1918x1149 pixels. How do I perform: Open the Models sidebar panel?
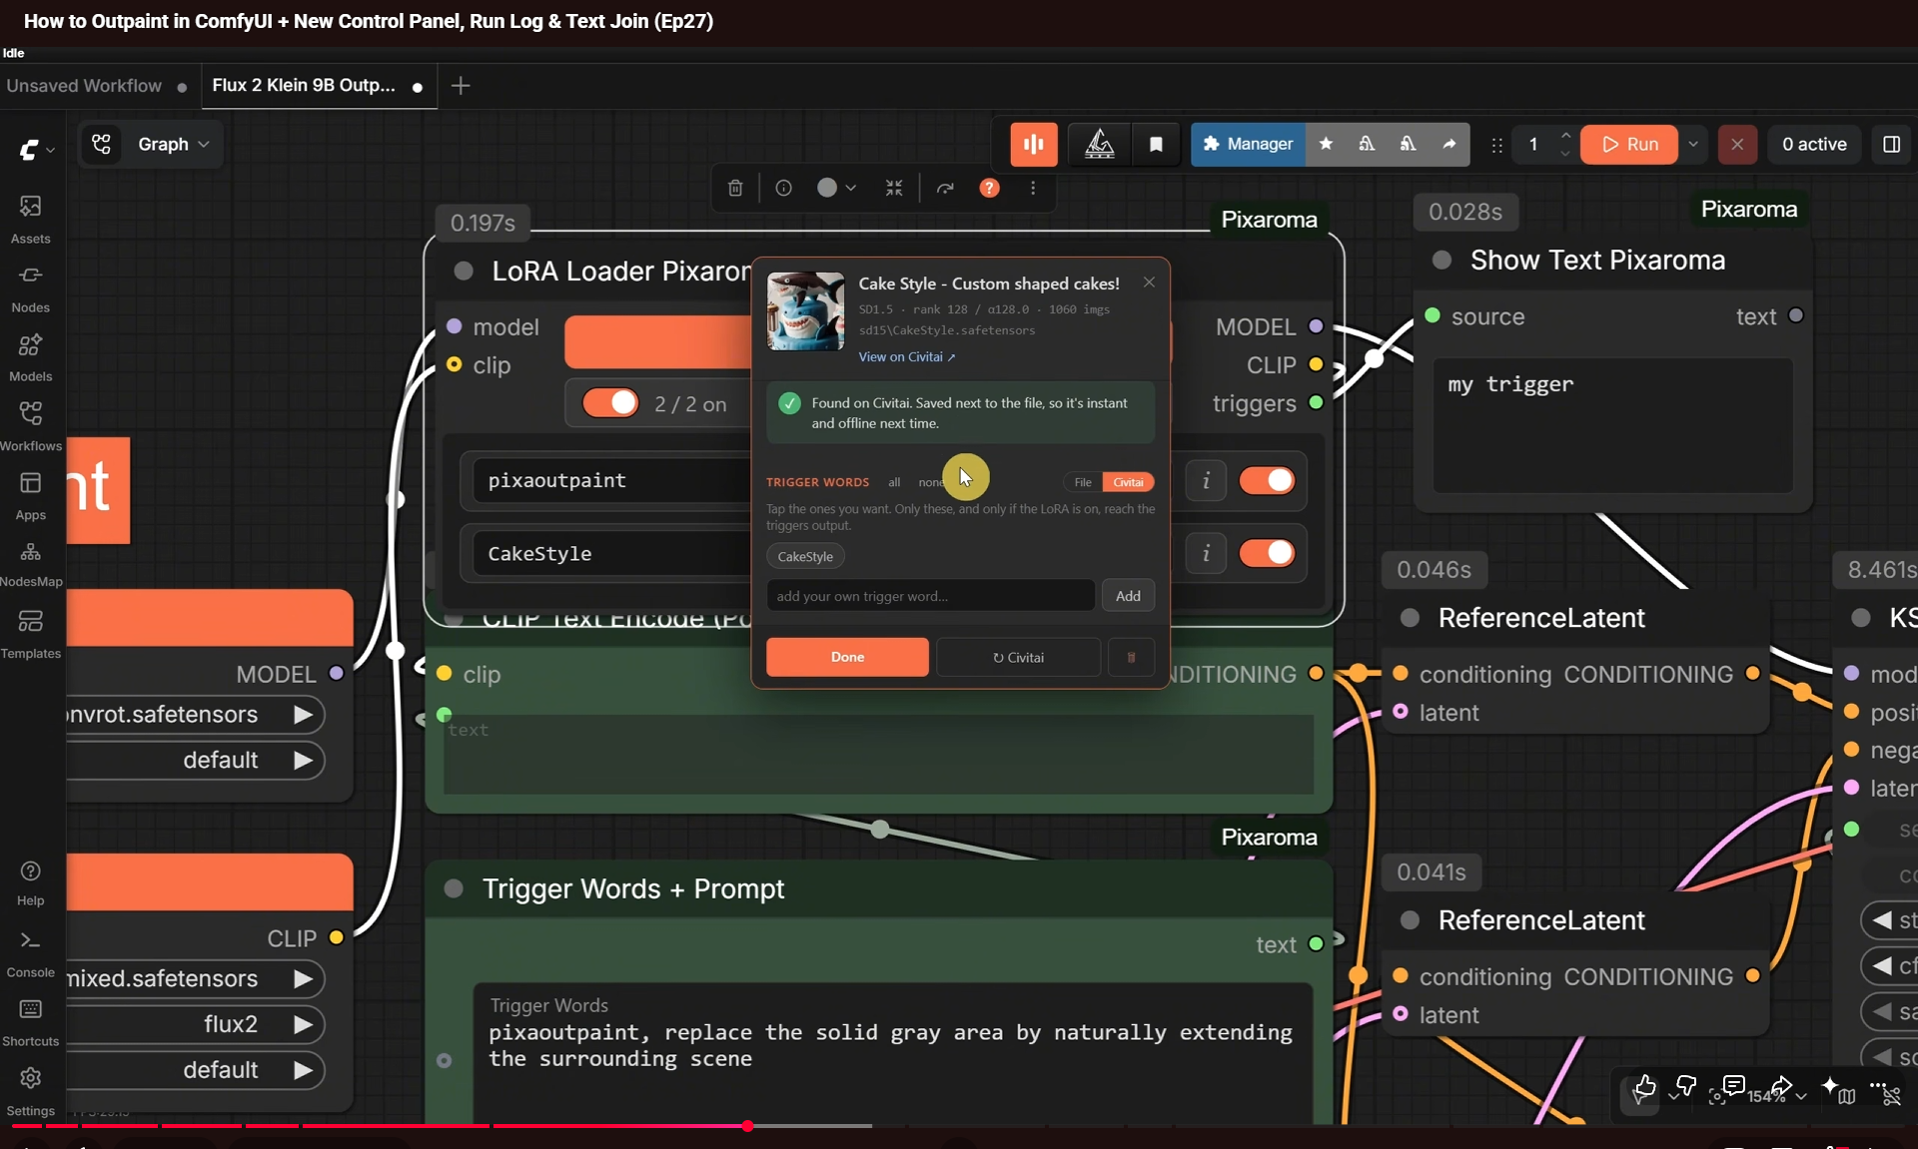pyautogui.click(x=31, y=356)
